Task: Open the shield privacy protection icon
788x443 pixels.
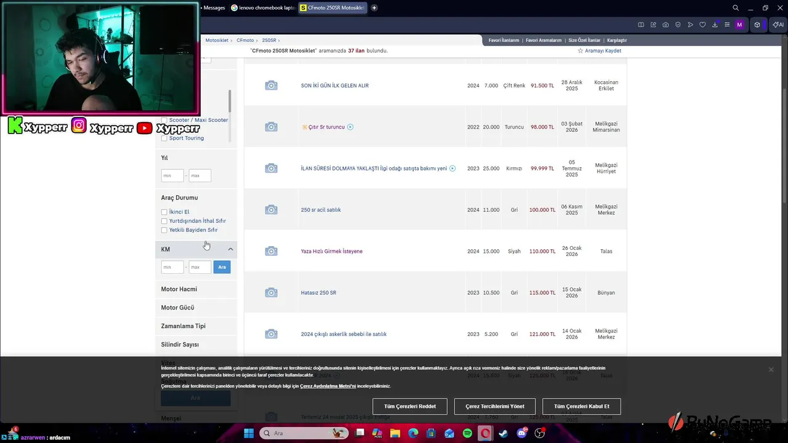Action: [x=678, y=25]
